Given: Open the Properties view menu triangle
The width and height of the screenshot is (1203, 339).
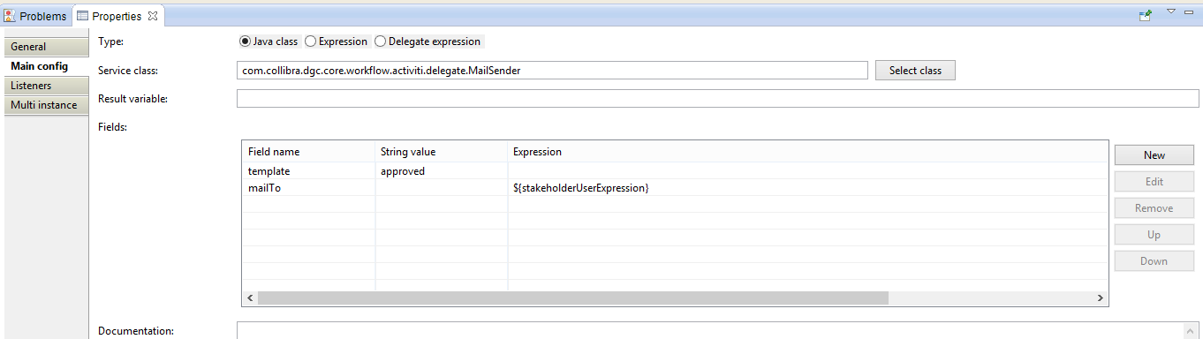Looking at the screenshot, I should click(1171, 11).
